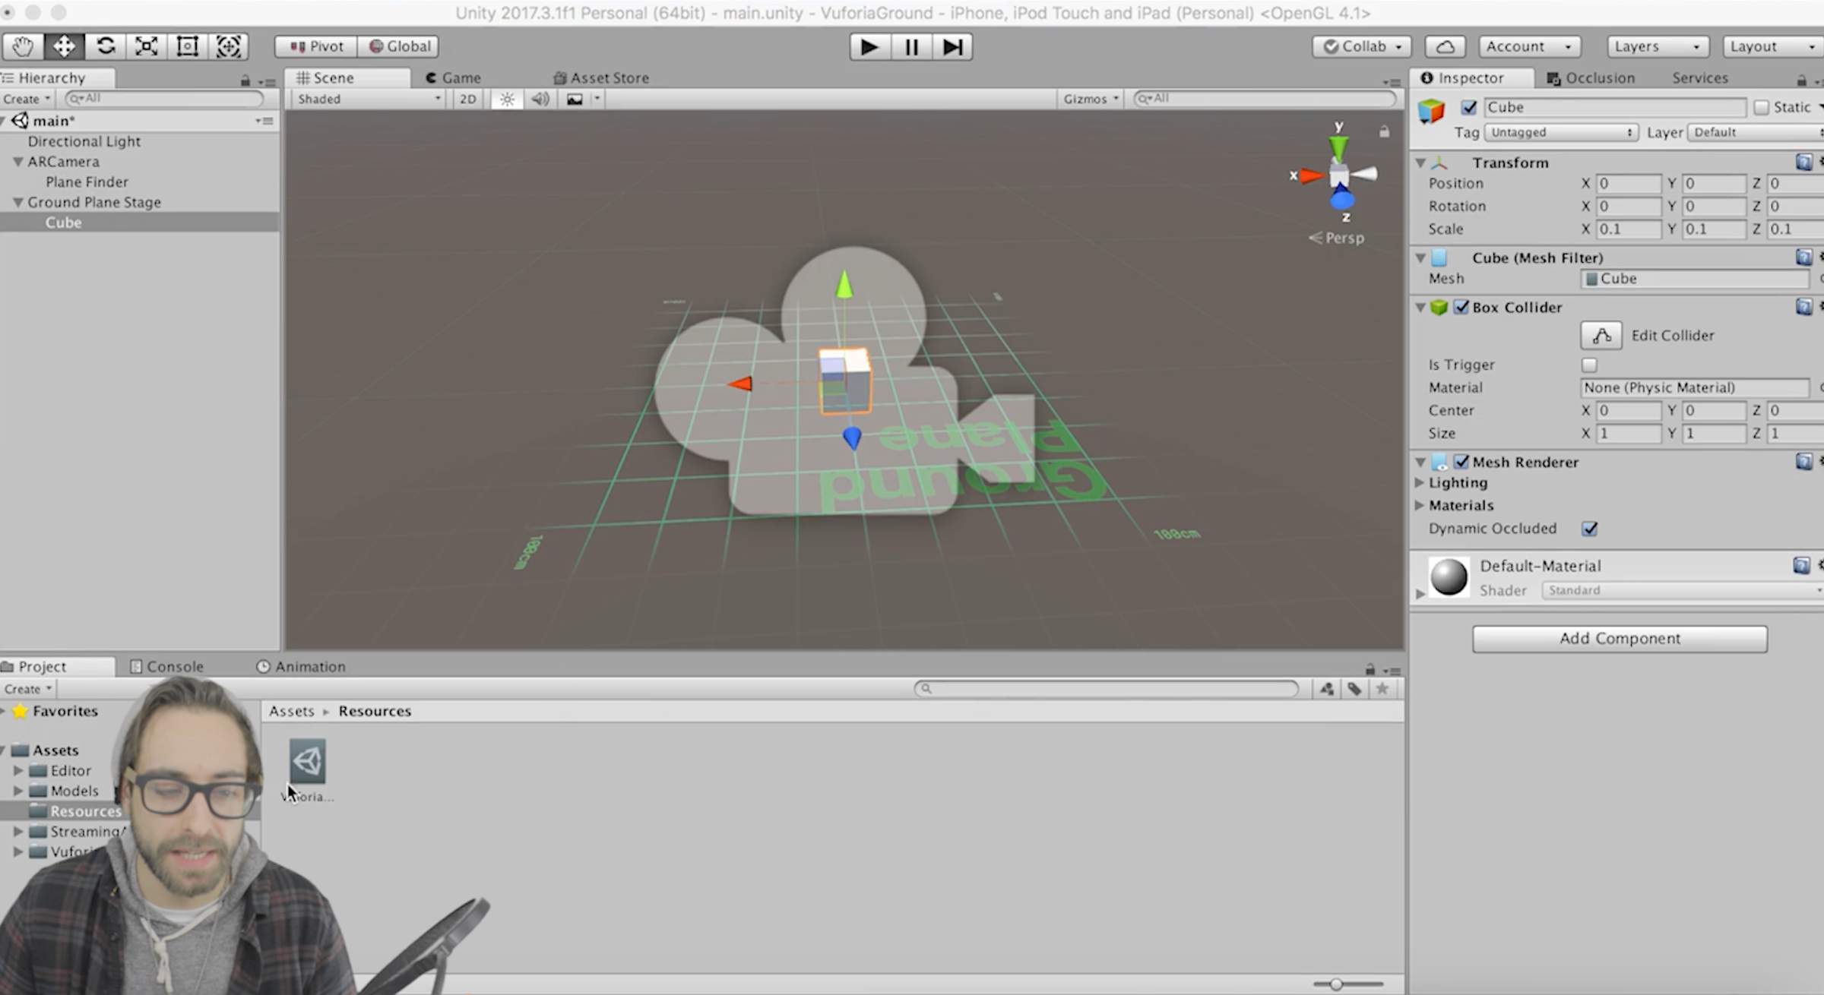Select the Vuforia asset in Resources

point(307,760)
